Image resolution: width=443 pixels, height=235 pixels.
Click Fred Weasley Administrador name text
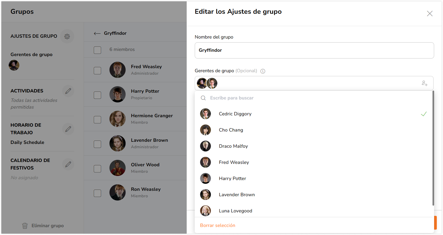tap(146, 67)
